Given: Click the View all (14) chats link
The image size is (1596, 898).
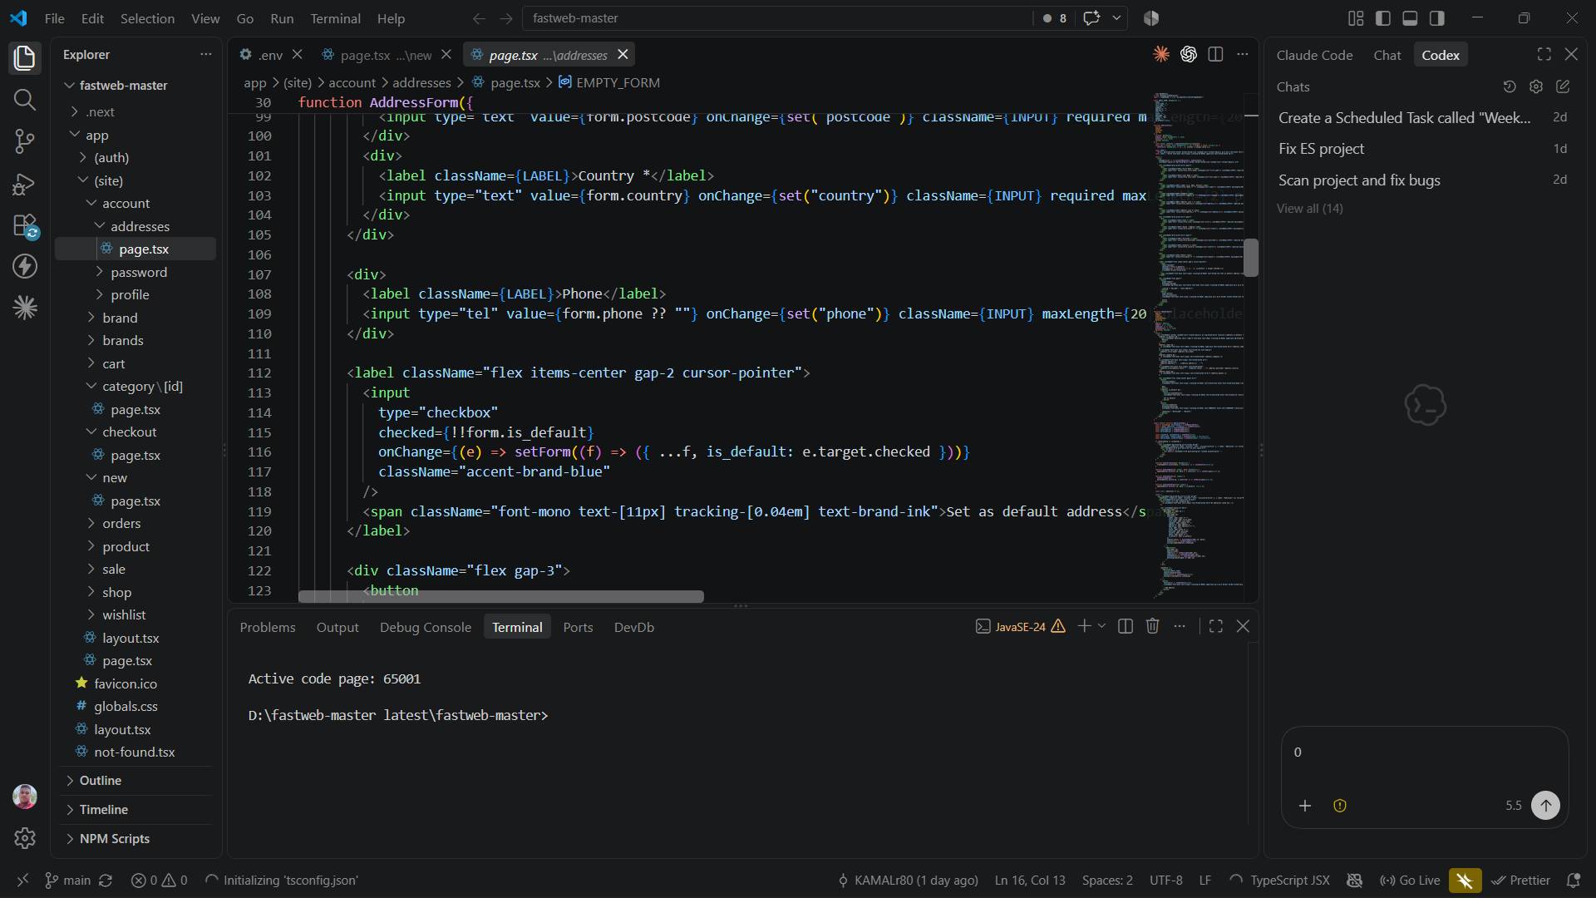Looking at the screenshot, I should click(x=1309, y=208).
